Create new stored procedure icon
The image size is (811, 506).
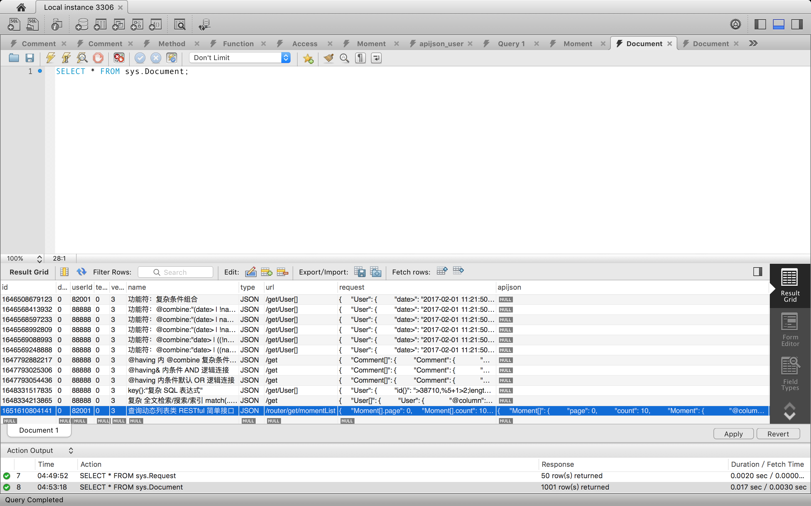pyautogui.click(x=137, y=24)
